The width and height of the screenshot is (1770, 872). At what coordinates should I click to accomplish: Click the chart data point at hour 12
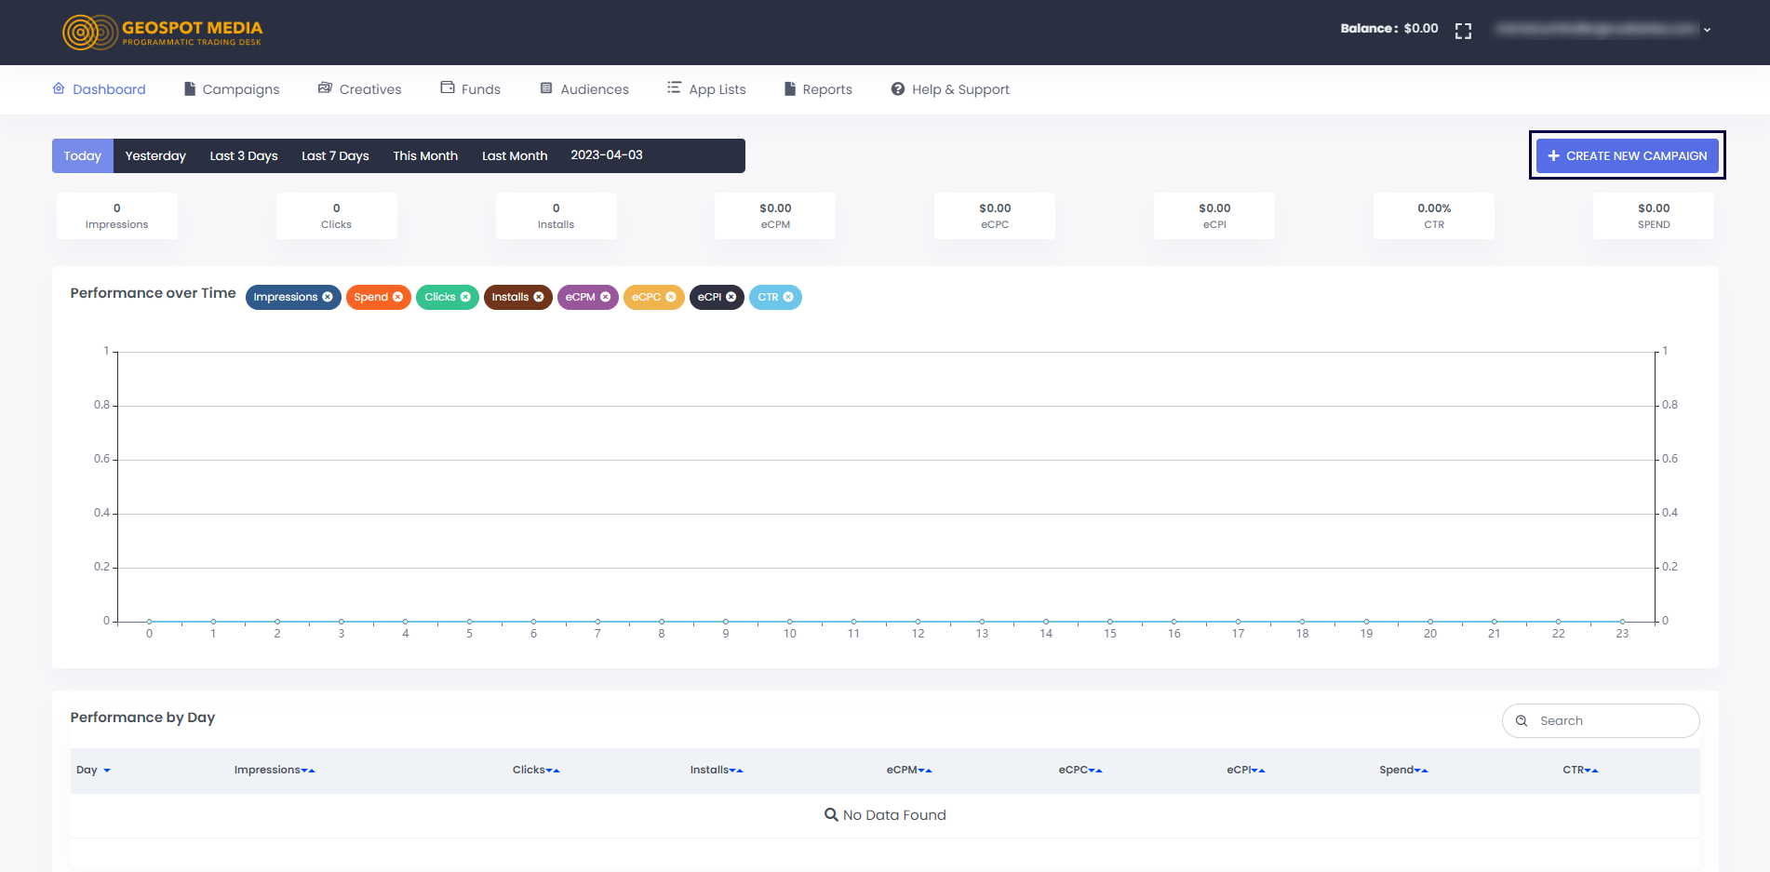(918, 621)
